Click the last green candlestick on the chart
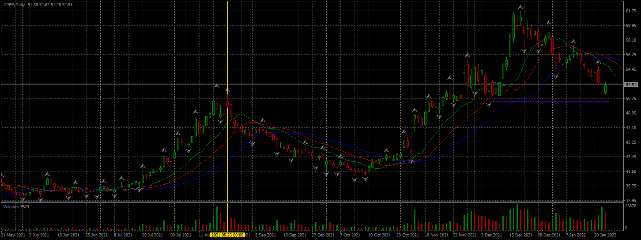Viewport: 641px width, 240px height. point(606,88)
